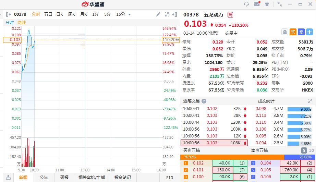The height and width of the screenshot is (182, 316).
Task: Click the blue 卖 sell button
Action: click(301, 32)
